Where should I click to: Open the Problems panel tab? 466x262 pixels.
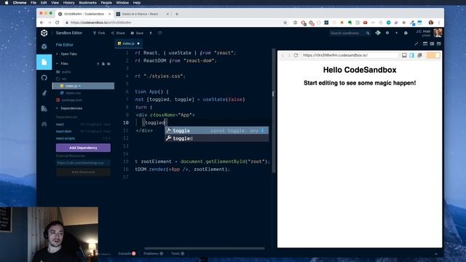[154, 253]
